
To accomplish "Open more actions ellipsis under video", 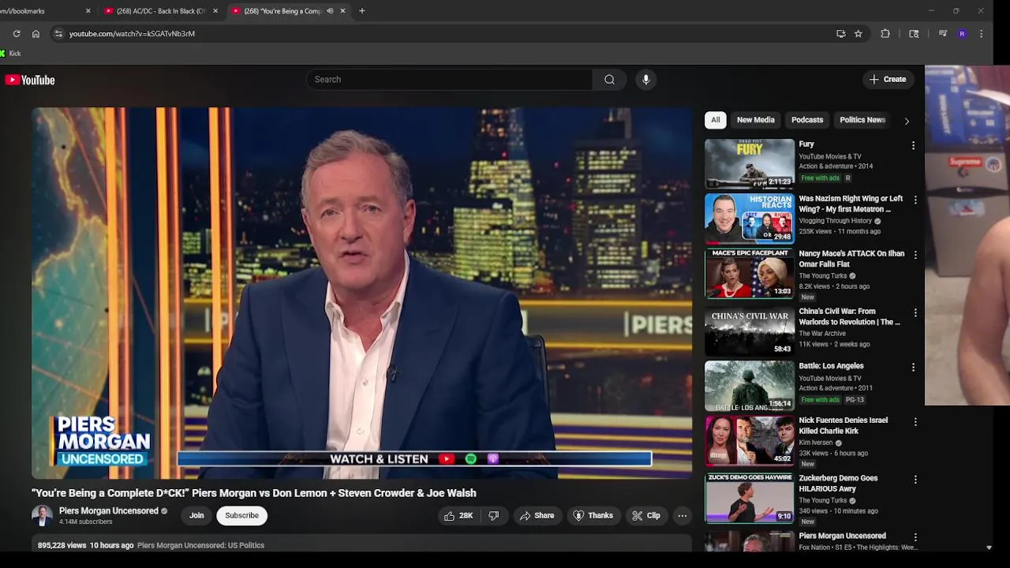I will 683,516.
